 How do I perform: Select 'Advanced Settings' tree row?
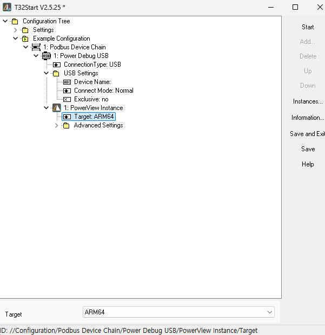click(x=98, y=125)
